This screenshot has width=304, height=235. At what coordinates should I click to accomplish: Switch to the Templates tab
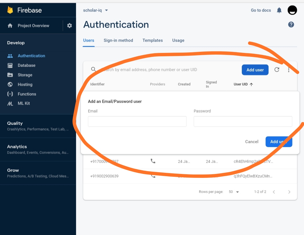pyautogui.click(x=153, y=40)
